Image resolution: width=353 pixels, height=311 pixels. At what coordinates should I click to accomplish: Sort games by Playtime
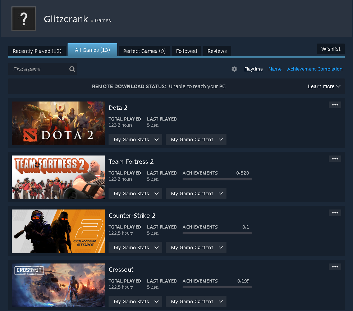pos(253,69)
